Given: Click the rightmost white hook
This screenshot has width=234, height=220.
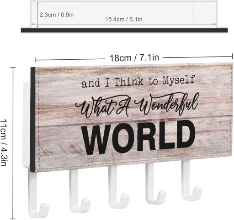Looking at the screenshot, I should (x=191, y=181).
